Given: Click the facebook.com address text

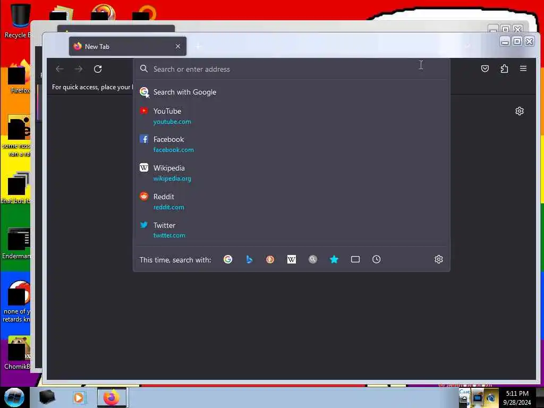Looking at the screenshot, I should click(174, 150).
